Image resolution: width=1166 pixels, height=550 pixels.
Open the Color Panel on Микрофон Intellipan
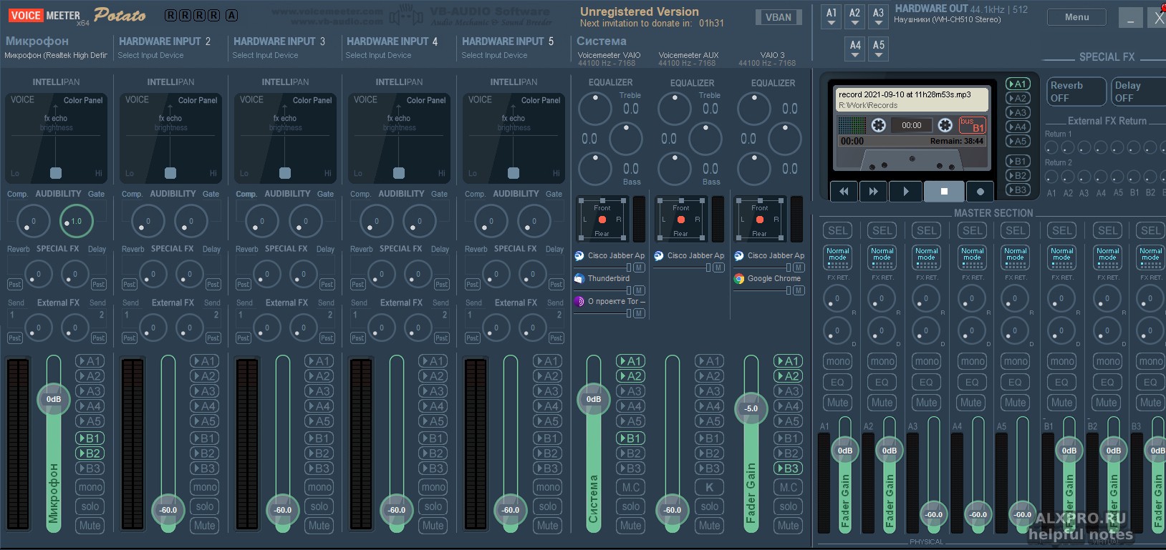[83, 100]
